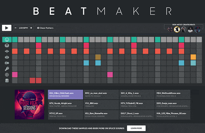205x133 pixels.
Task: Select the RMC_ya_man_shot.wav sample
Action: 101,94
